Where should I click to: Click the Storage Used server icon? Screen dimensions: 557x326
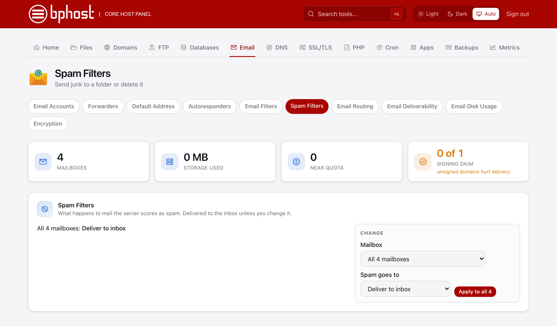169,162
